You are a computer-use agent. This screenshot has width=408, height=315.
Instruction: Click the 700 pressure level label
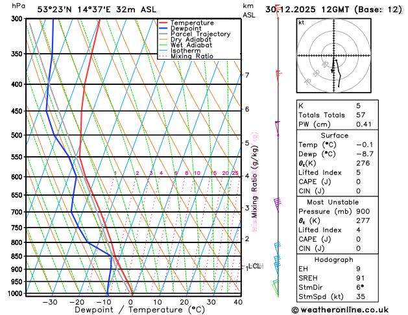click(18, 212)
